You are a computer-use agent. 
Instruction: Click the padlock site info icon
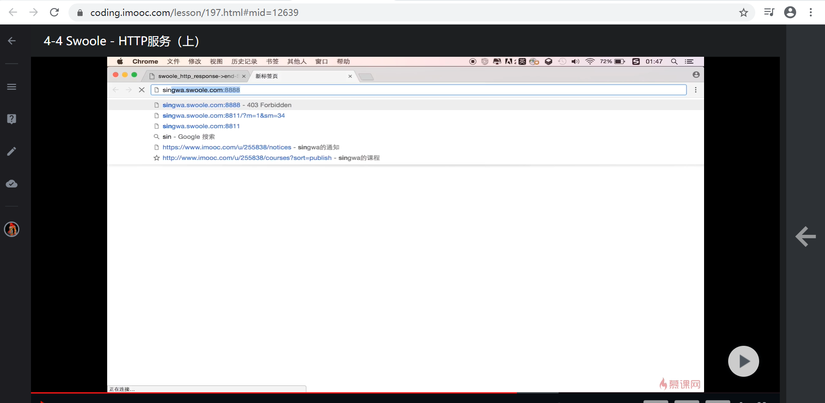pos(80,13)
